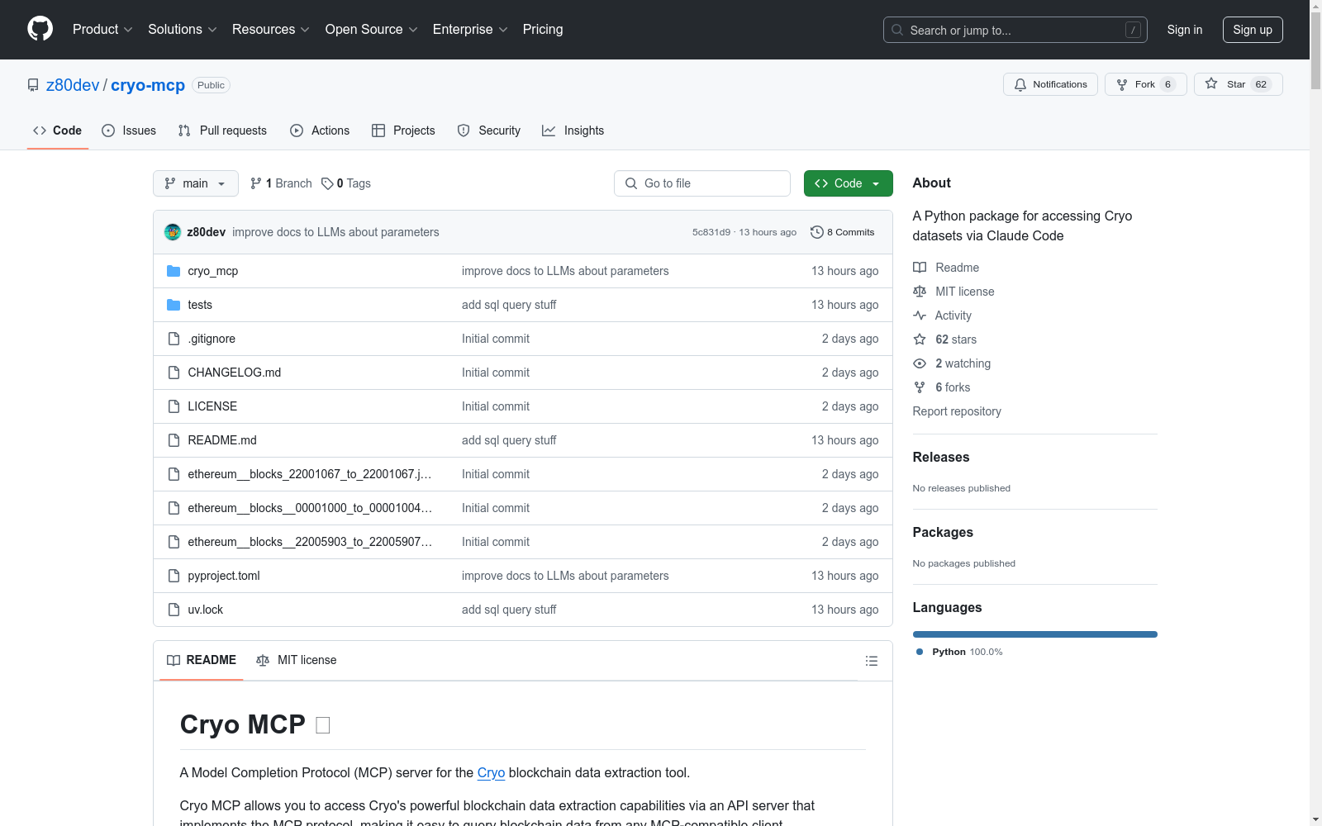Open the z80dev owner profile link
This screenshot has width=1322, height=826.
click(x=73, y=85)
